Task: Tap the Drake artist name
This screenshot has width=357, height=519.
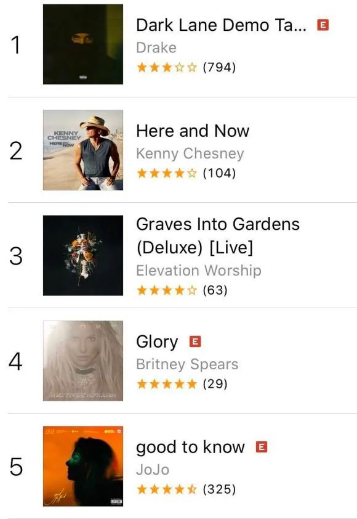Action: click(156, 47)
